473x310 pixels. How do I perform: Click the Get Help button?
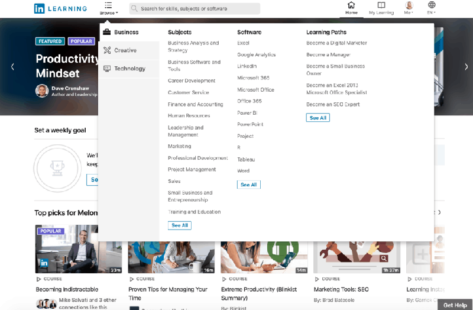tap(455, 305)
